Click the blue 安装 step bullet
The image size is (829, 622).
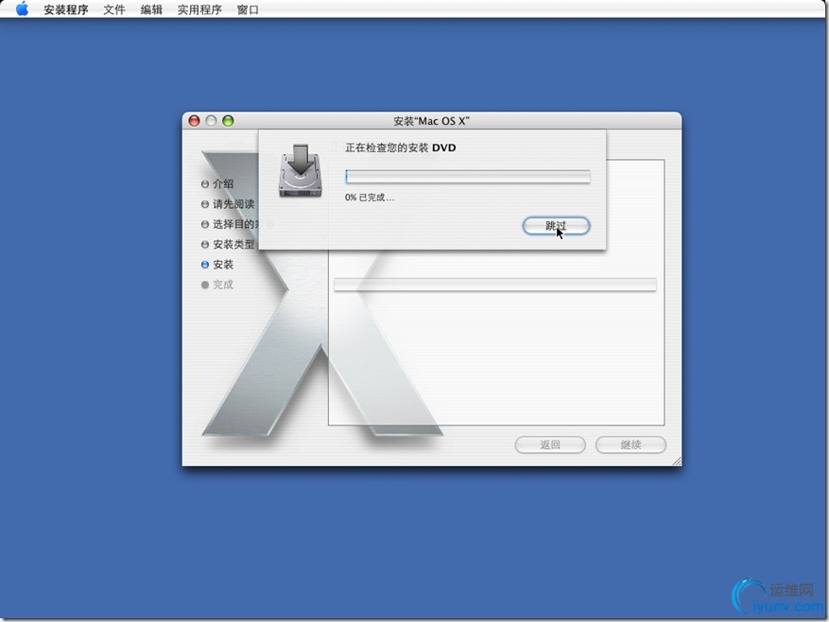coord(205,265)
